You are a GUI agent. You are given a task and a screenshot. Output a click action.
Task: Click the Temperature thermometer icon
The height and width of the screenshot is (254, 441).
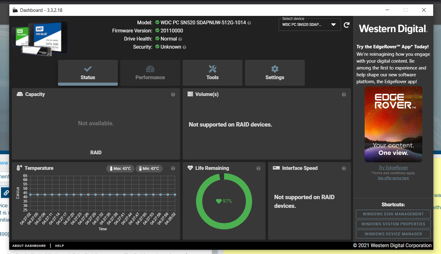pos(19,168)
